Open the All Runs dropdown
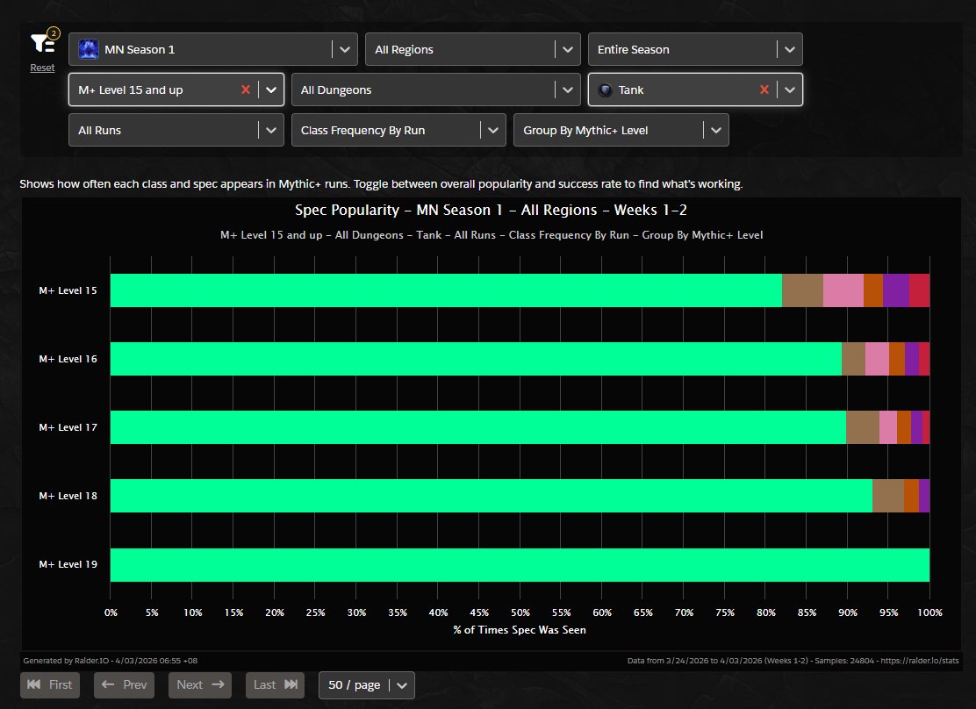 [x=176, y=130]
